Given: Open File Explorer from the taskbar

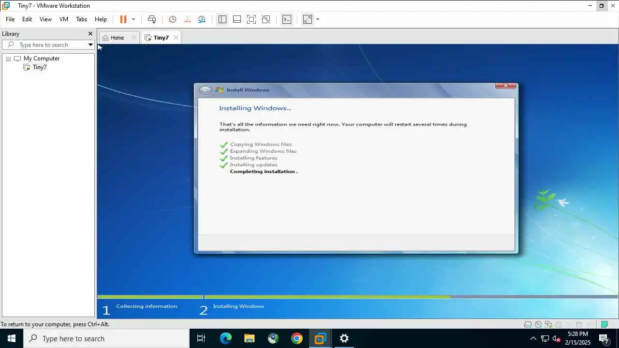Looking at the screenshot, I should [x=250, y=338].
